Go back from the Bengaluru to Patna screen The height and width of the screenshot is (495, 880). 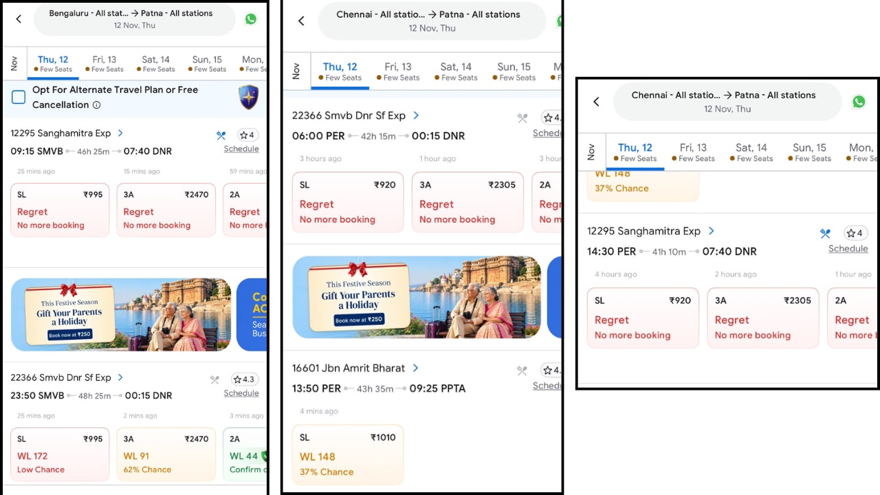click(19, 19)
